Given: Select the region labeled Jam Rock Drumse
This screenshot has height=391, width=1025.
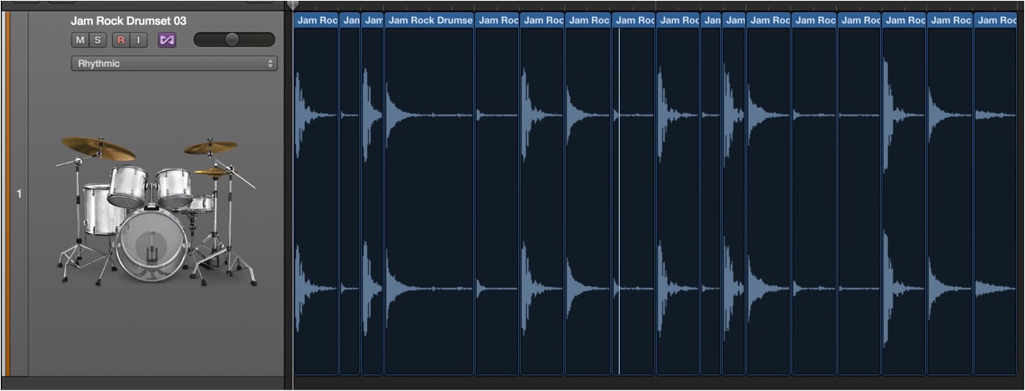Looking at the screenshot, I should point(429,193).
